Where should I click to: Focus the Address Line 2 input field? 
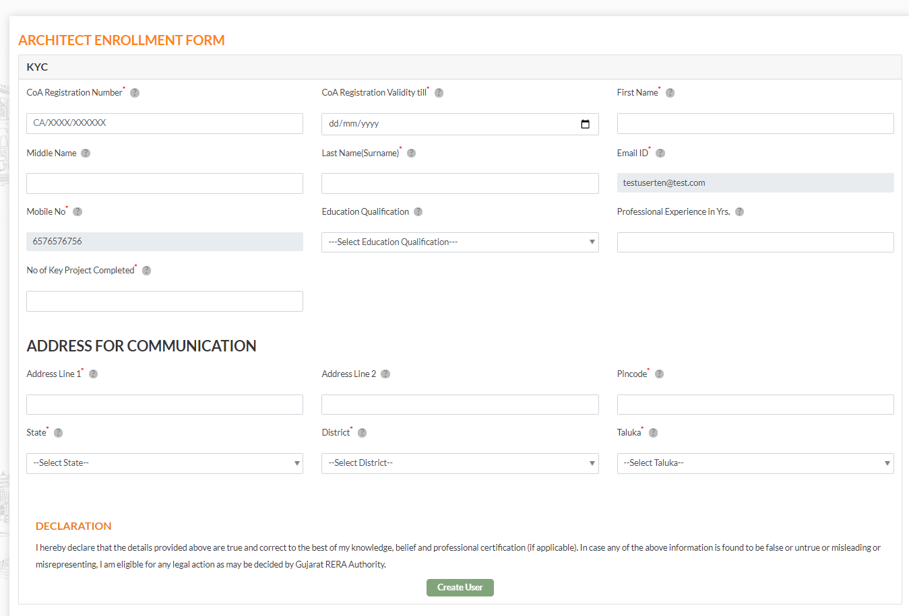[460, 405]
